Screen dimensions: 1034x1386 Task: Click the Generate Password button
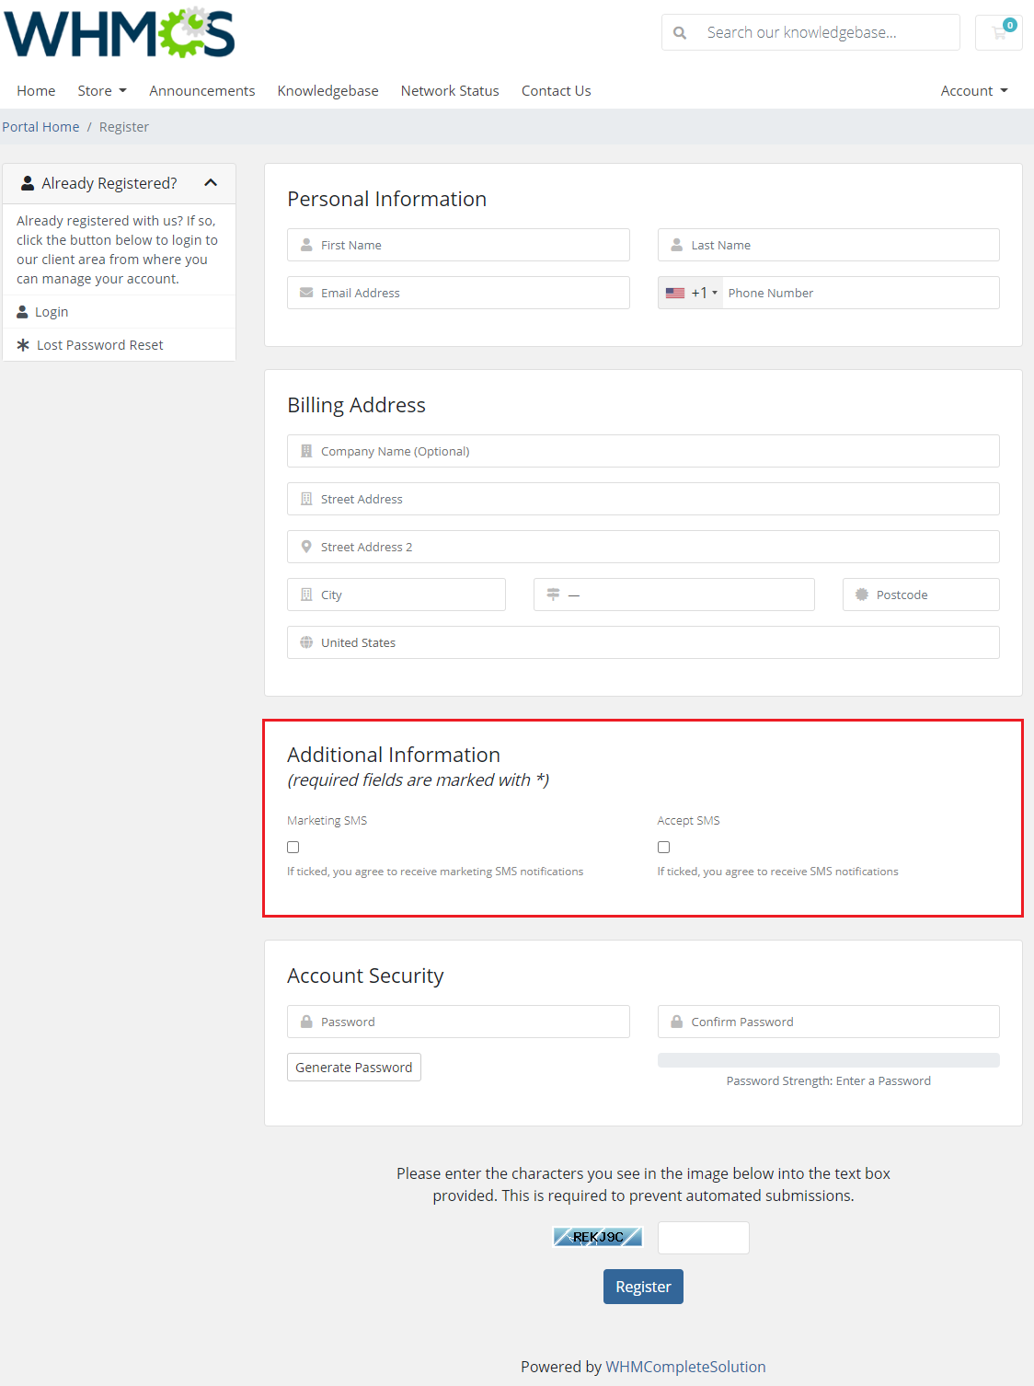click(x=354, y=1067)
